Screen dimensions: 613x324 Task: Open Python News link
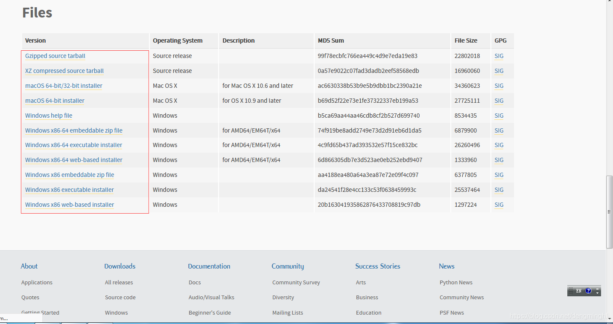tap(456, 282)
